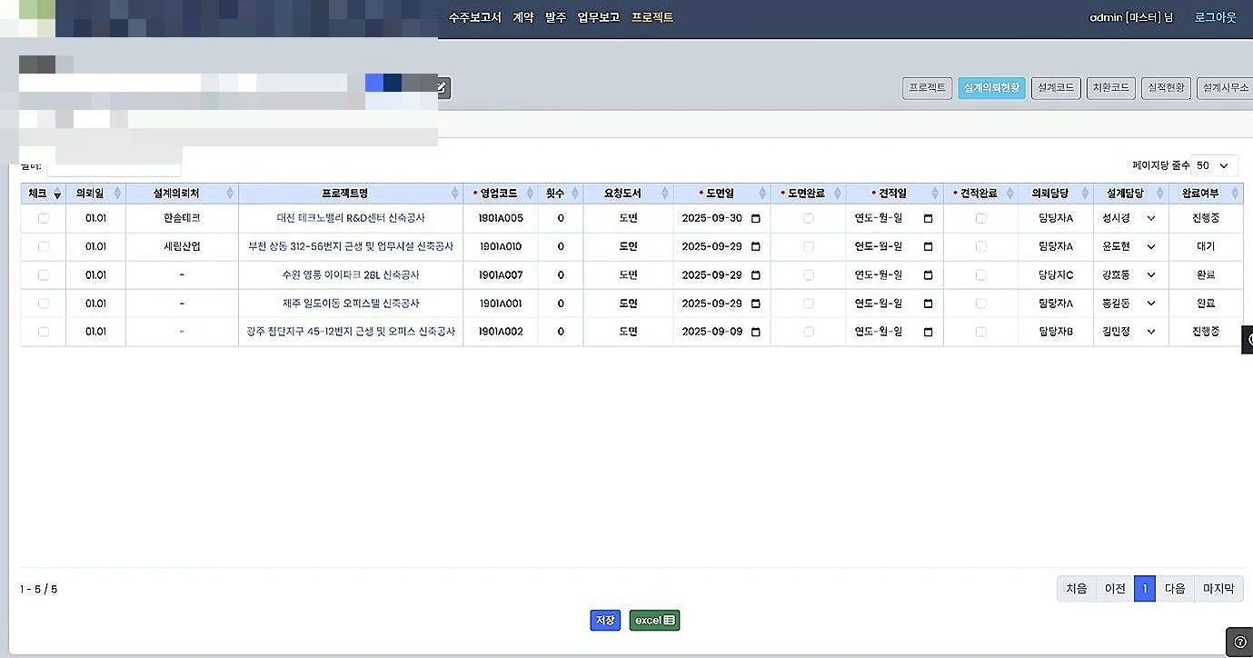Check 견적완료 for the 수원 영통 아이파크 row
1253x658 pixels.
coord(980,274)
